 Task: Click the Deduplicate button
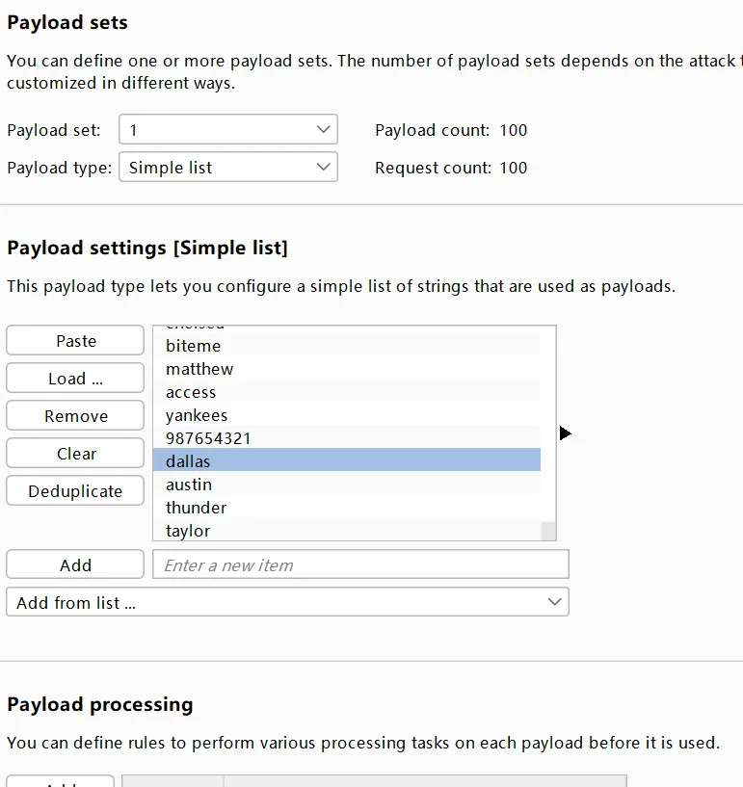(75, 491)
